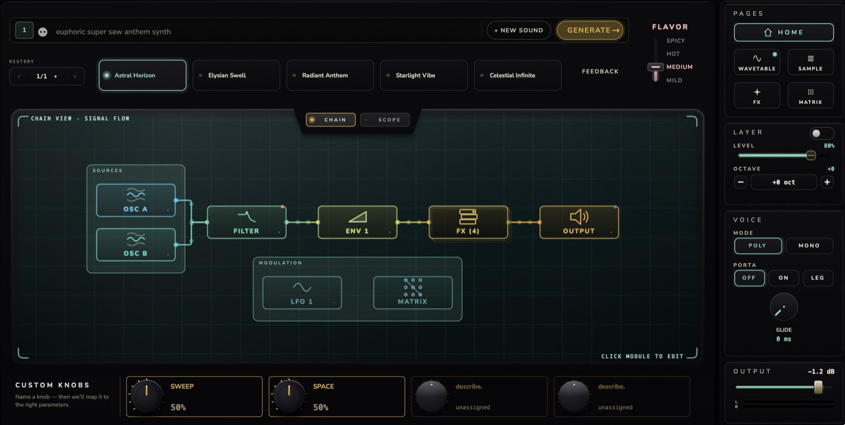Screen dimensions: 845x425
Task: Open FEEDBACK
Action: (600, 71)
